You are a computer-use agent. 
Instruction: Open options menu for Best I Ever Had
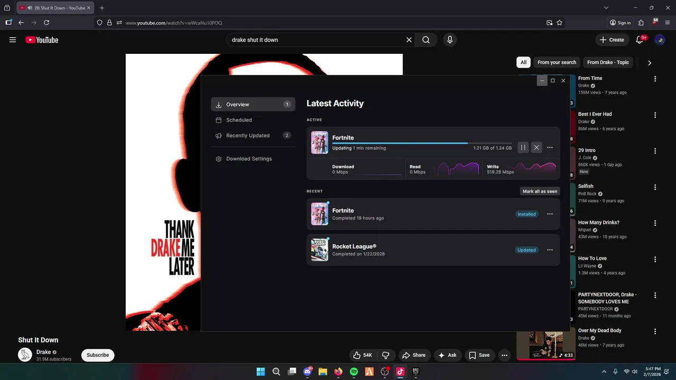[655, 115]
